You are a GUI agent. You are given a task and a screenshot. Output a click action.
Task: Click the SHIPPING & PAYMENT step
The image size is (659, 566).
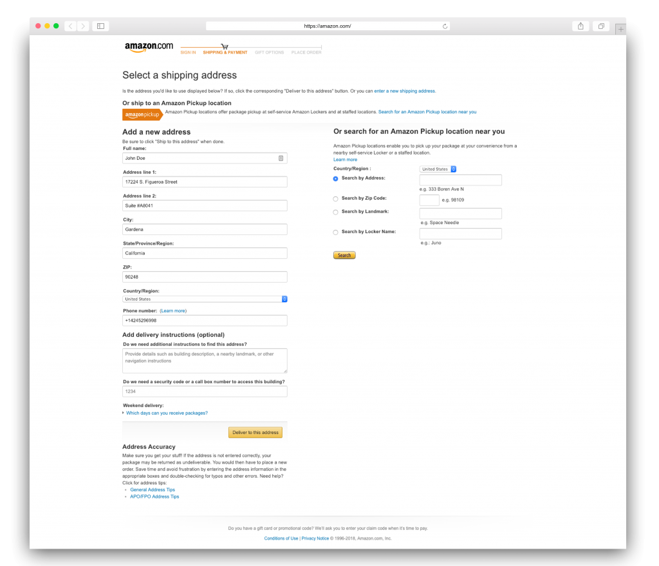(x=225, y=53)
